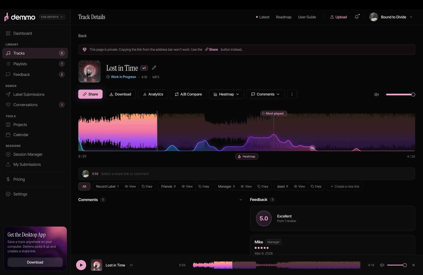Viewport: 423px width, 275px height.
Task: Select the All share links tab
Action: [x=84, y=186]
